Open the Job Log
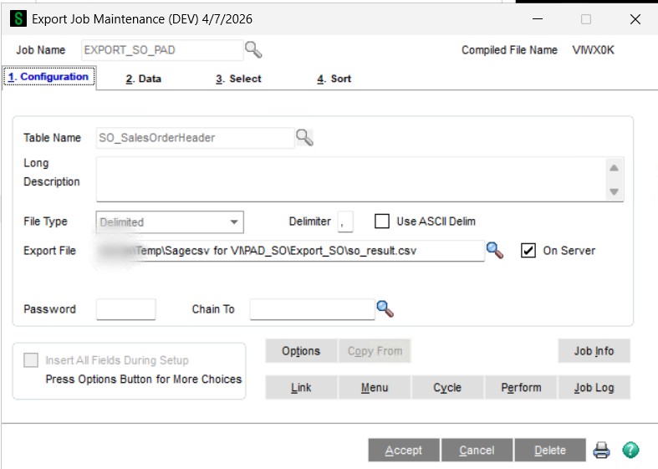Screen dimensions: 658x469 pyautogui.click(x=594, y=387)
